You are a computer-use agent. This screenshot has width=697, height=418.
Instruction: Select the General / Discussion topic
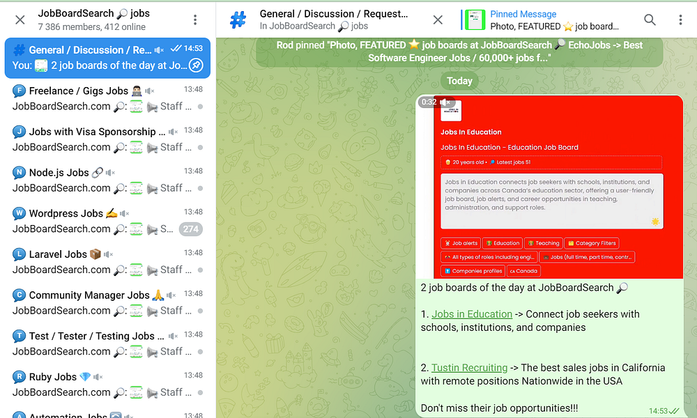[x=107, y=58]
